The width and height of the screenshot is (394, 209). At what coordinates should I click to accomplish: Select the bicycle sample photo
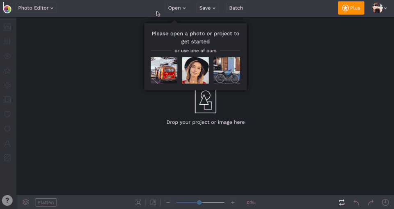coord(227,70)
